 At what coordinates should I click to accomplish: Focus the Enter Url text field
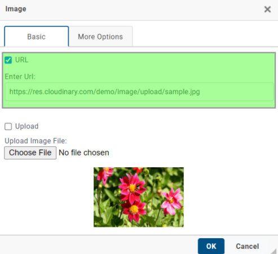coord(139,92)
